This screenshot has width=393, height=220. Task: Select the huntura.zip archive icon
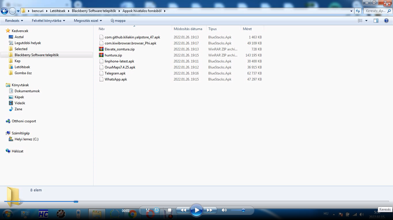(101, 55)
